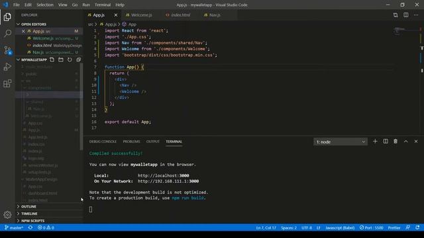
Task: Open editor More Actions ellipsis
Action: pyautogui.click(x=416, y=15)
